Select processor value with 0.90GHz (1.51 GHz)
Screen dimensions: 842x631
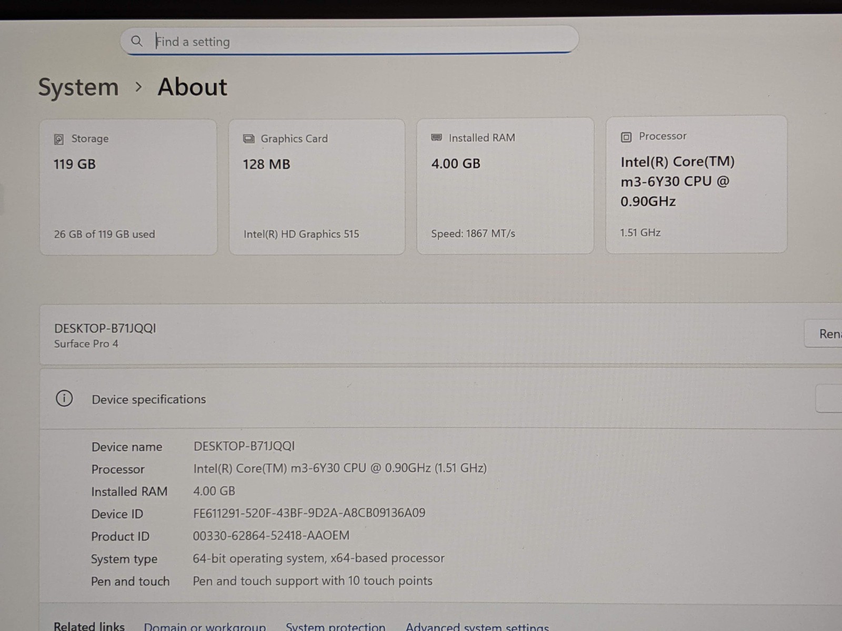coord(340,468)
